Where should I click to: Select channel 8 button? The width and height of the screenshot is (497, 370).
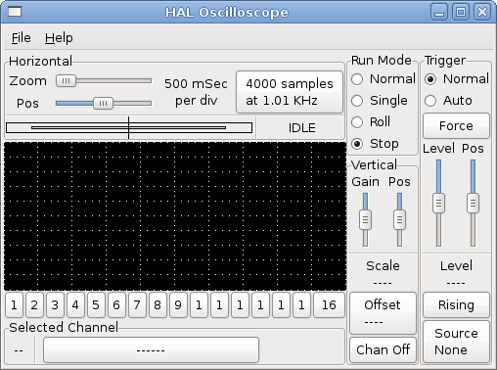(158, 305)
